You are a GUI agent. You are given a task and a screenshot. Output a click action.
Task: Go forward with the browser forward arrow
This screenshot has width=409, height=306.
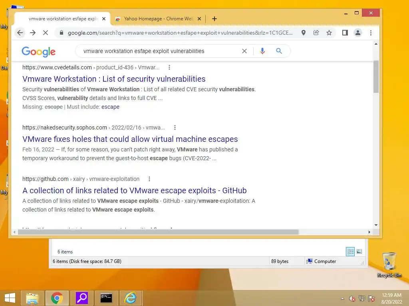(33, 33)
